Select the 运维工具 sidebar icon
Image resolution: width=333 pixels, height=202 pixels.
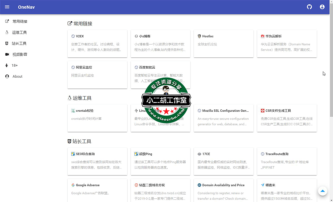click(x=6, y=32)
